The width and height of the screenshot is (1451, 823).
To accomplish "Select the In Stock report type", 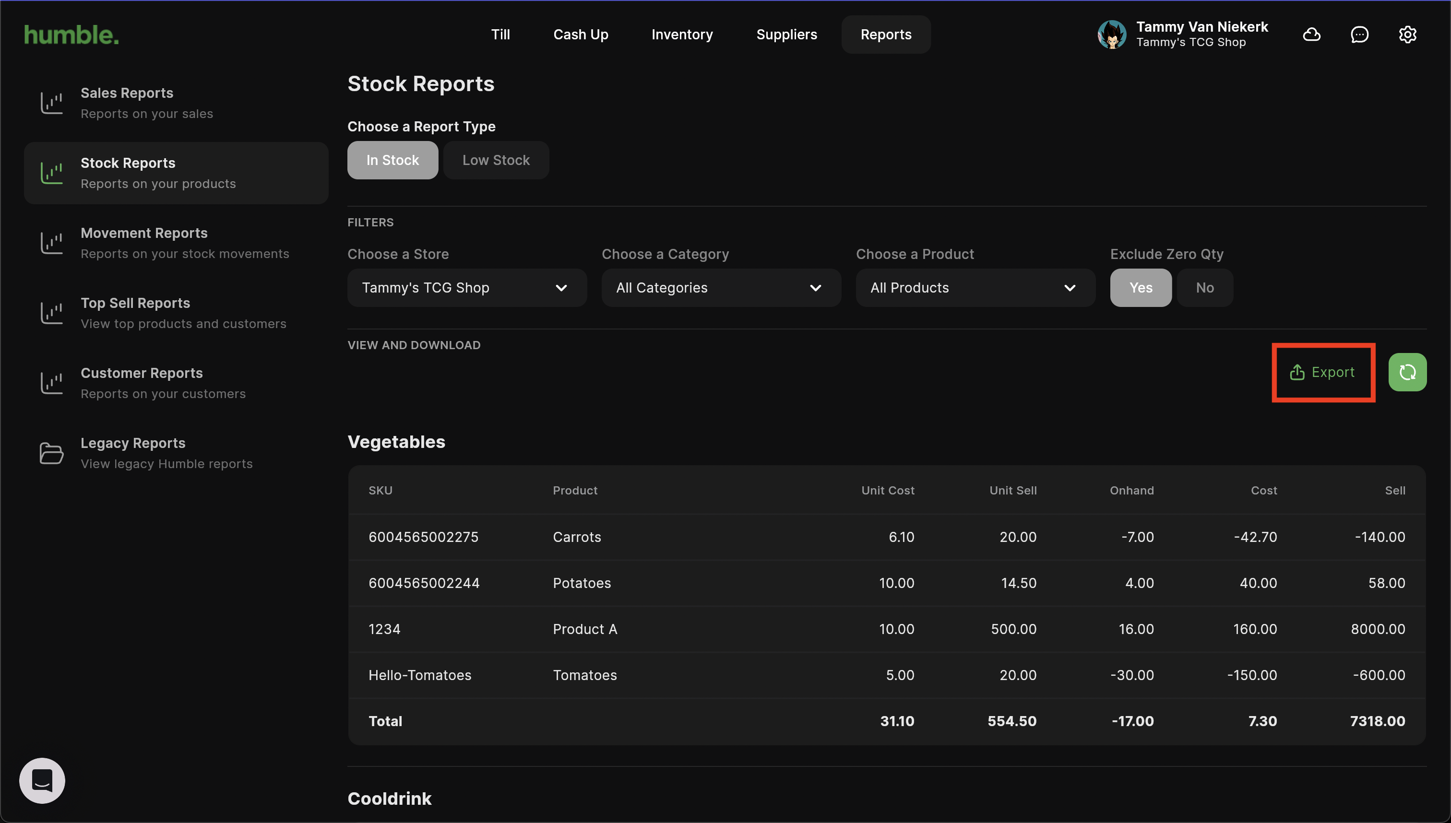I will tap(392, 161).
